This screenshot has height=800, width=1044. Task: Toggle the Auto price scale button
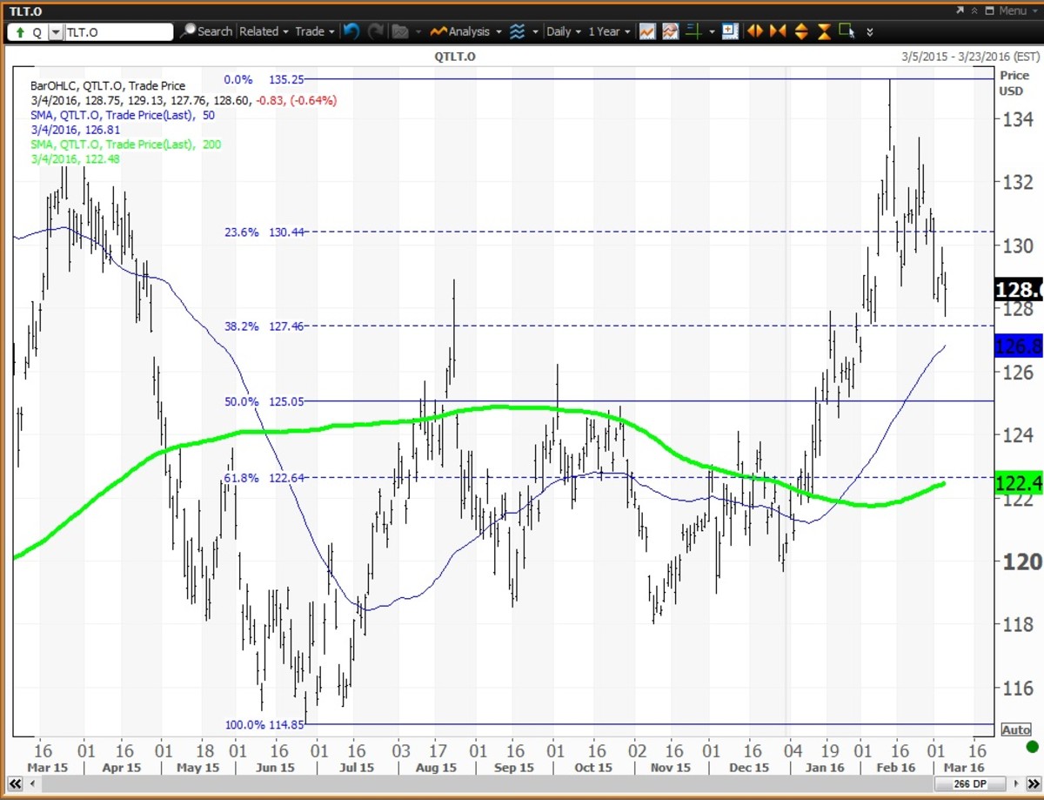1015,729
